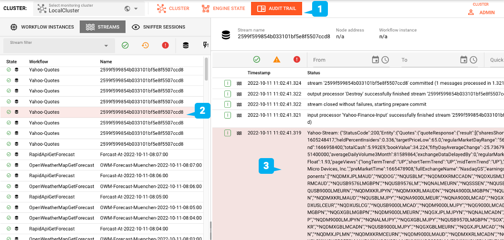
Task: Toggle red error filter for streams
Action: [x=165, y=45]
